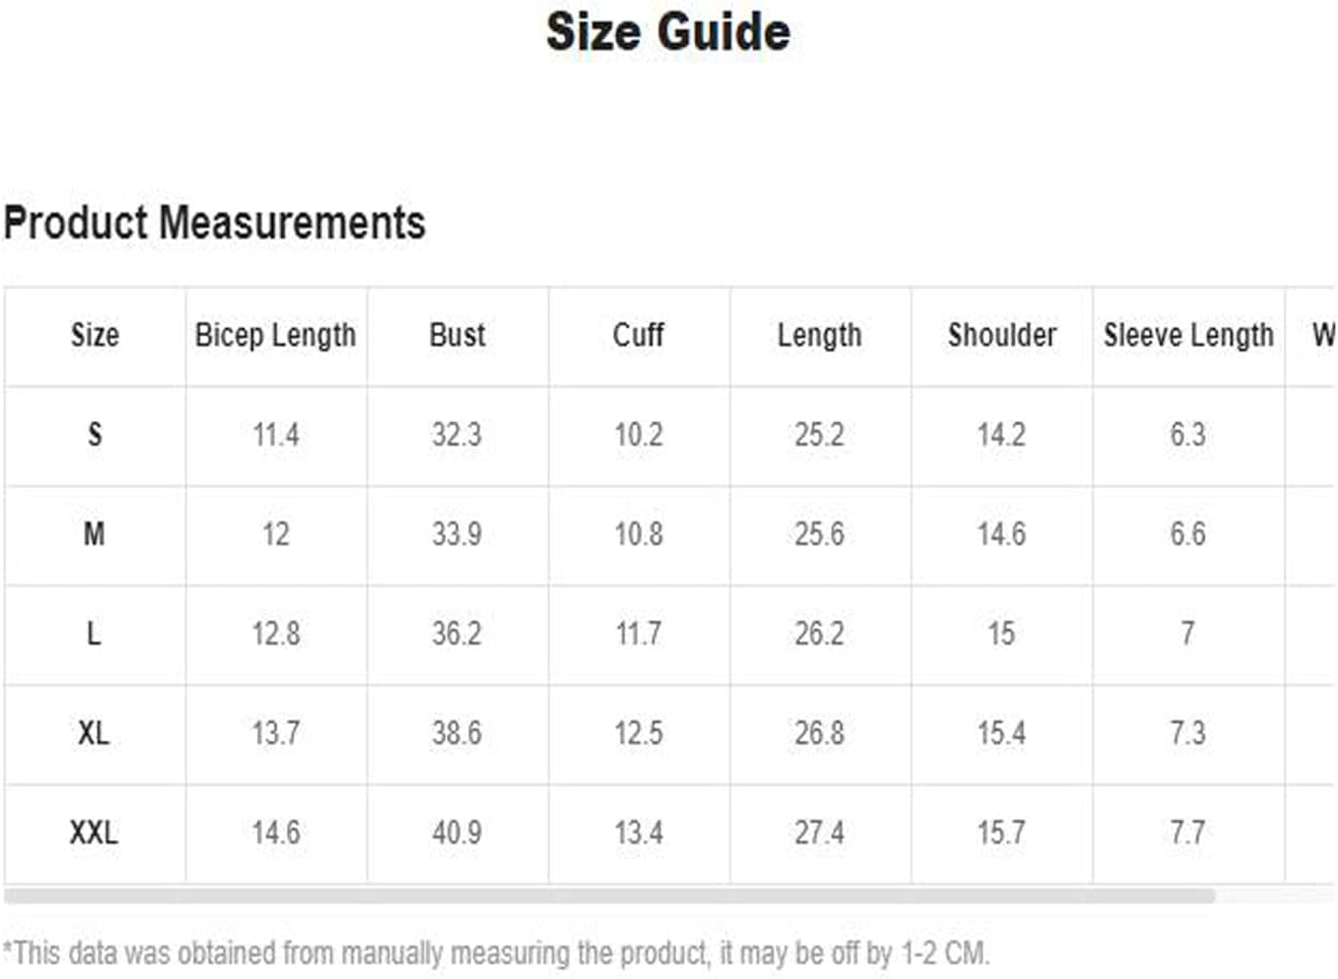Select the Size column header
Screen dimensions: 1338x979
point(95,335)
